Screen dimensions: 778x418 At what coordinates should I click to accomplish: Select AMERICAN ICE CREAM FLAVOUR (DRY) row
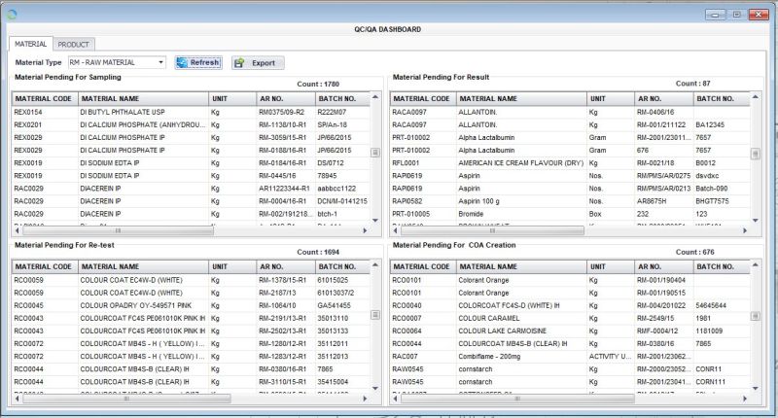pos(520,163)
